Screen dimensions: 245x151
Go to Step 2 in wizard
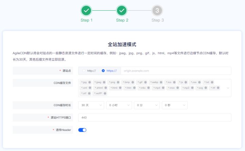tap(122, 11)
